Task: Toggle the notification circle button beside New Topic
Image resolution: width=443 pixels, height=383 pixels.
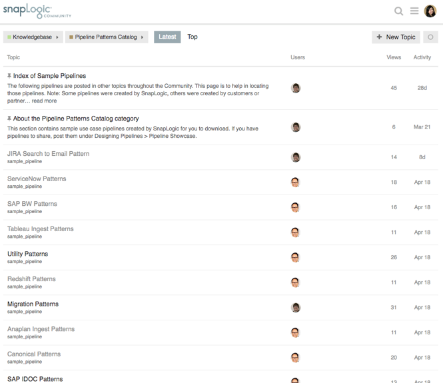Action: (430, 37)
